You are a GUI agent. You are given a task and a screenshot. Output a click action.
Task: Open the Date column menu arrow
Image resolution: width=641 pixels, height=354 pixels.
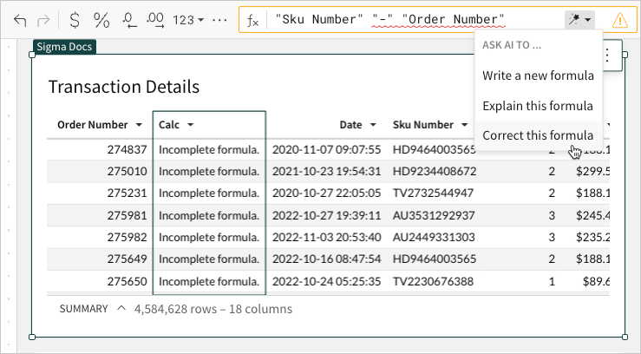(373, 125)
